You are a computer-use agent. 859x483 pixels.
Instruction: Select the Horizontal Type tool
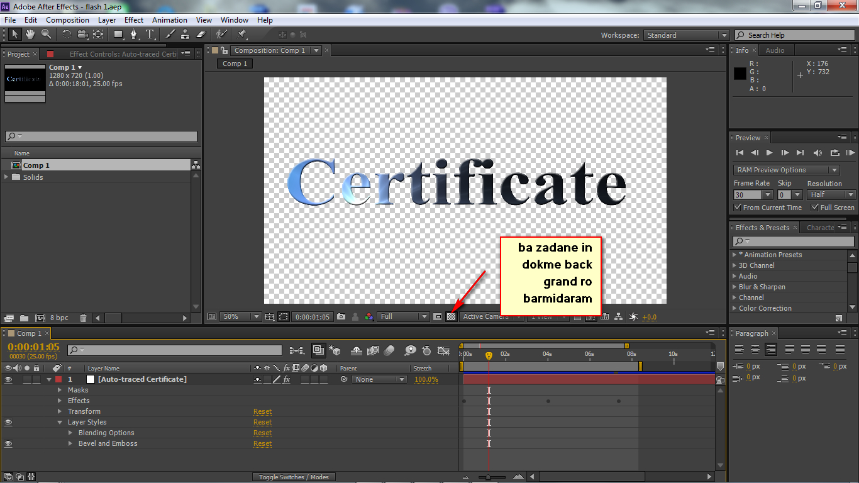coord(150,34)
